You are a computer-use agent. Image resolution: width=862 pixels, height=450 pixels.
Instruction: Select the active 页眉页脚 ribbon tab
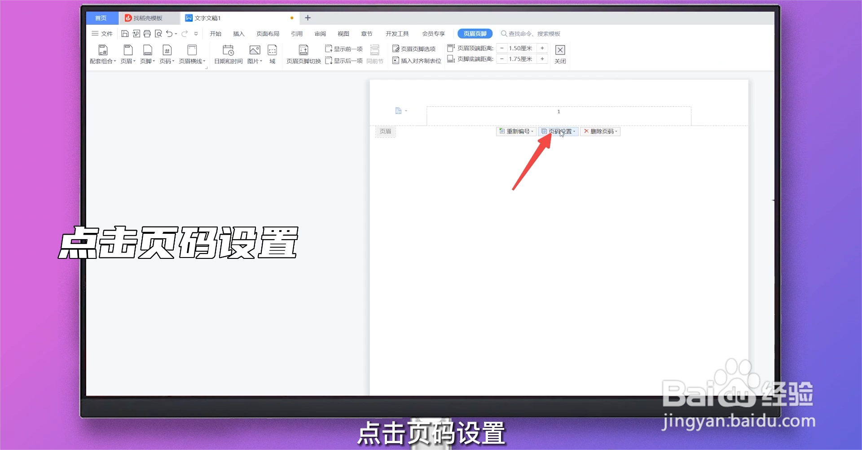point(475,34)
